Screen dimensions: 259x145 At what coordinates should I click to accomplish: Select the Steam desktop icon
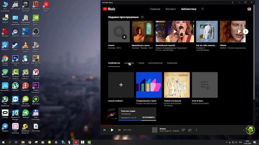15,46
